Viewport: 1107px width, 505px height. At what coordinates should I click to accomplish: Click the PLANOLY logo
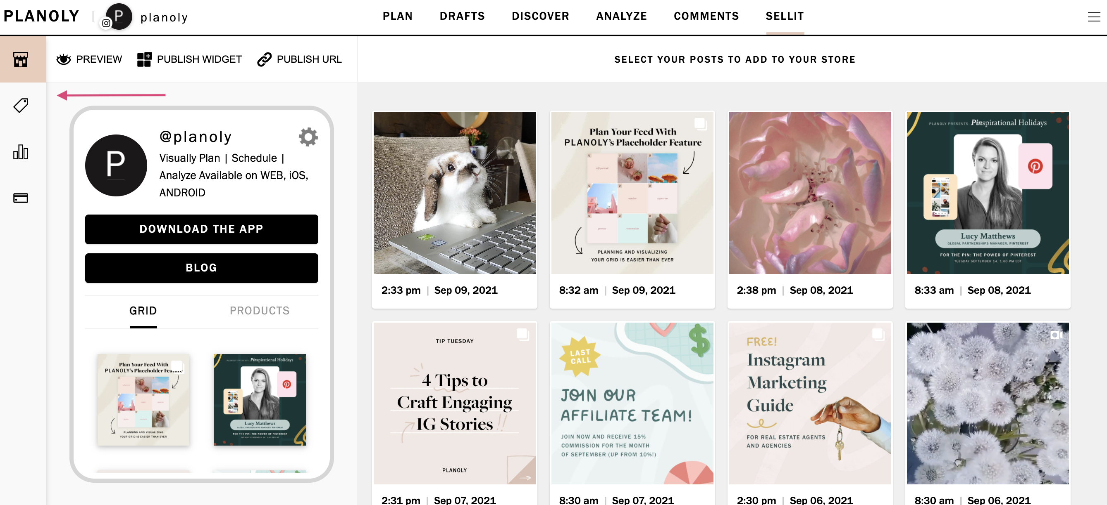click(x=42, y=17)
